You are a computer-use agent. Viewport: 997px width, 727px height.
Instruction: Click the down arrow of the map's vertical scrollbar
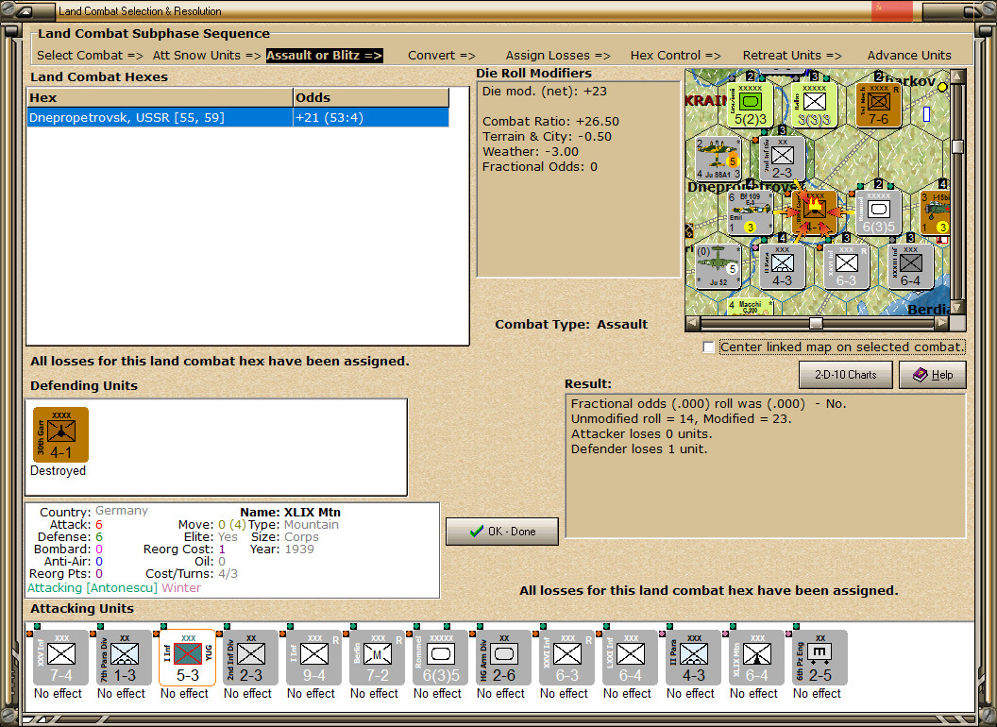point(957,307)
